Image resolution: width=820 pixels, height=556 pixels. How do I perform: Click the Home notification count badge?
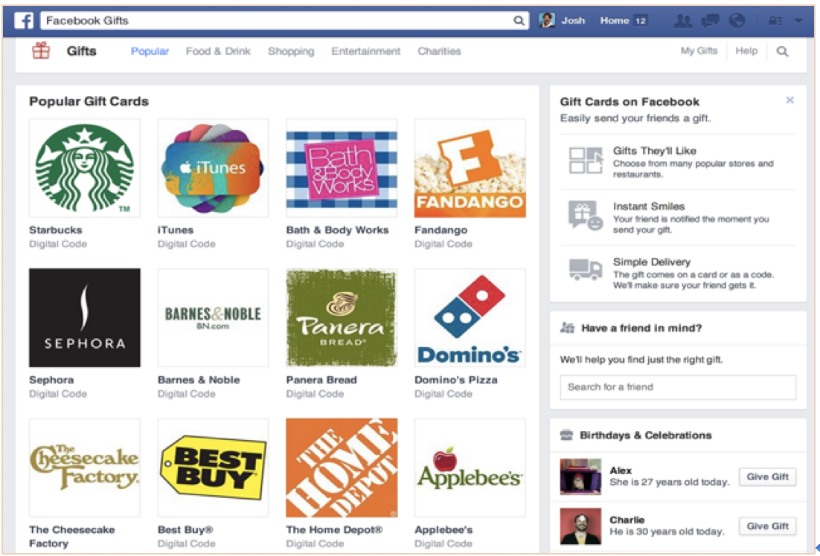pos(641,21)
